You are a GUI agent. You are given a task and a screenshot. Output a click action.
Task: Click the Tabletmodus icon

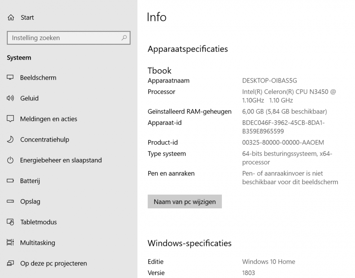click(10, 222)
